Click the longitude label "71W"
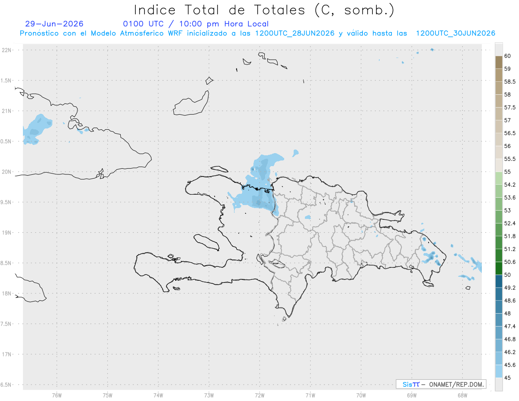The image size is (519, 401). [311, 395]
